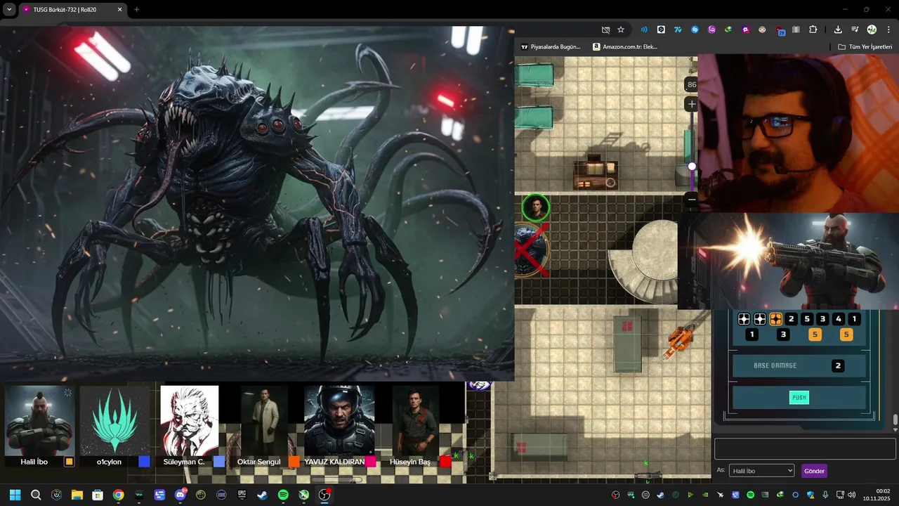Click Oktar Sengul player avatar
This screenshot has height=506, width=899.
(x=264, y=421)
